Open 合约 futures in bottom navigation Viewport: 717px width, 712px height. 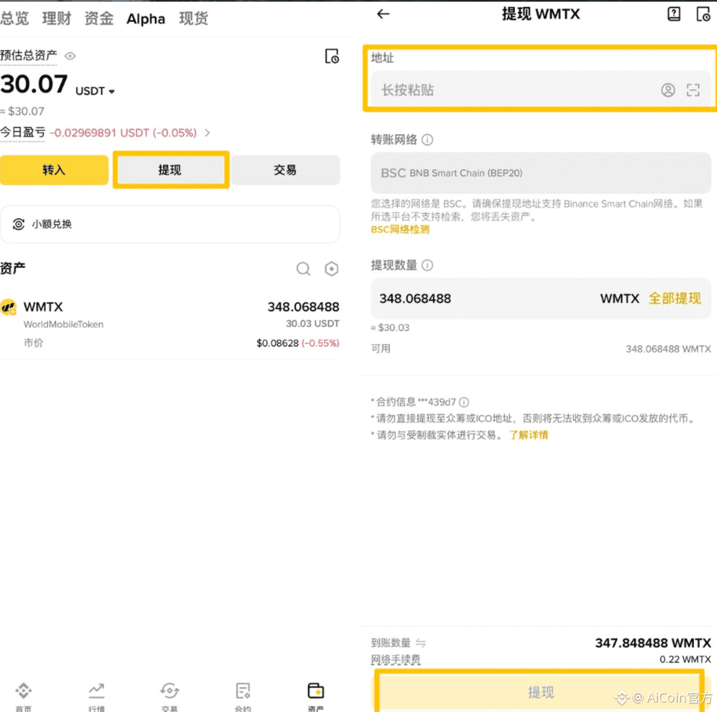[243, 697]
